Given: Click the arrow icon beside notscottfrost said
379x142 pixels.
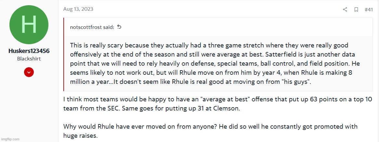Looking at the screenshot, I should point(119,27).
